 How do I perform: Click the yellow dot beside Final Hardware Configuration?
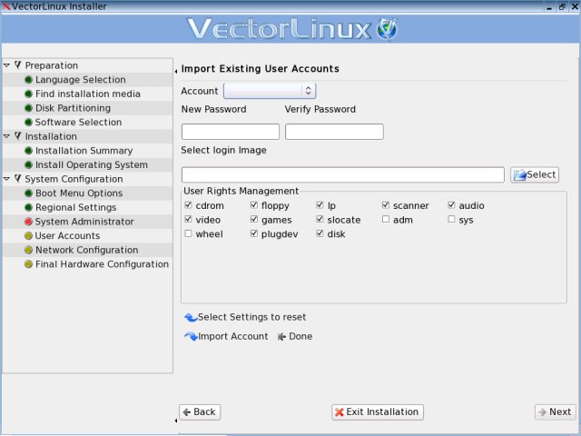pyautogui.click(x=28, y=264)
